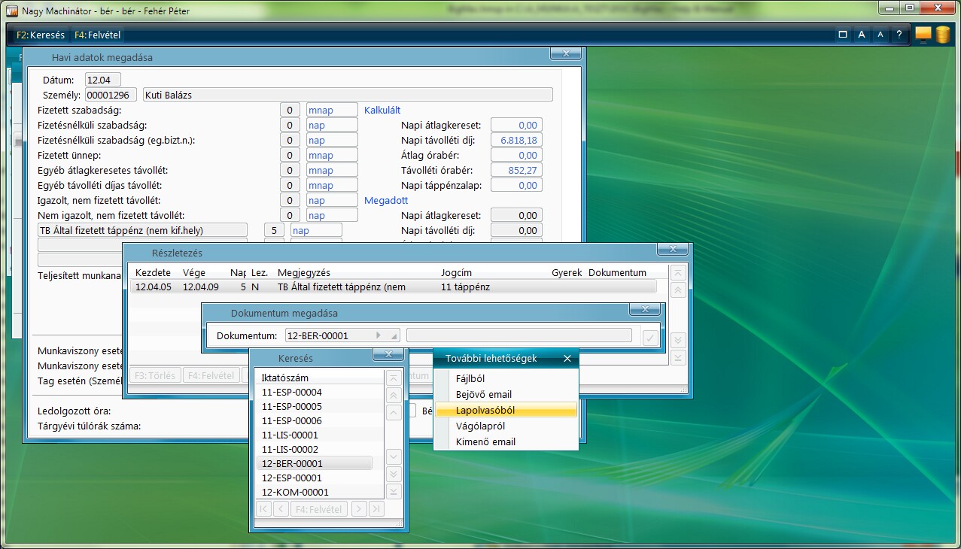Image resolution: width=961 pixels, height=549 pixels.
Task: Click the golden database cylinder icon
Action: tap(942, 35)
